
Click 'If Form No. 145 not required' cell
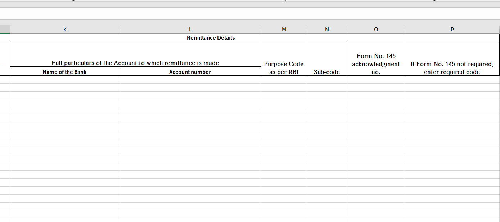(452, 58)
